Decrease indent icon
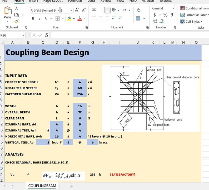 [x=114, y=18]
